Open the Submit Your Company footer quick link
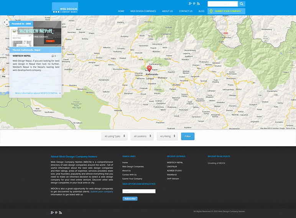The width and height of the screenshot is (296, 218). click(x=132, y=179)
